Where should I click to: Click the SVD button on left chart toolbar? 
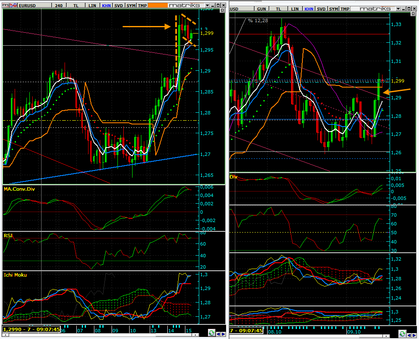click(119, 5)
